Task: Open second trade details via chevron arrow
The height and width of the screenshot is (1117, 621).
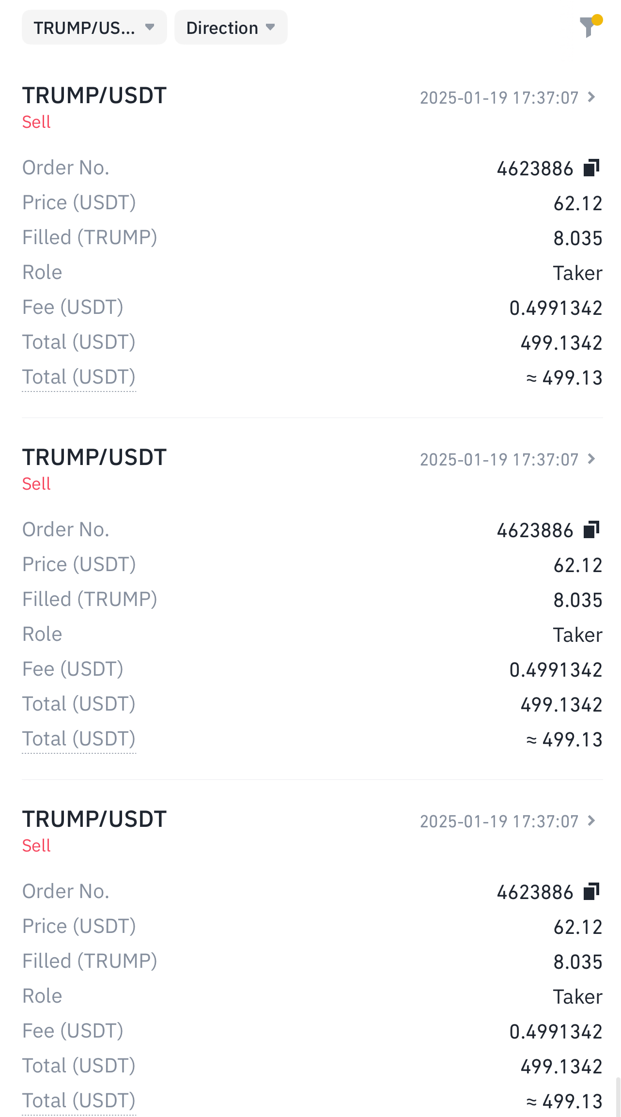Action: (x=591, y=459)
